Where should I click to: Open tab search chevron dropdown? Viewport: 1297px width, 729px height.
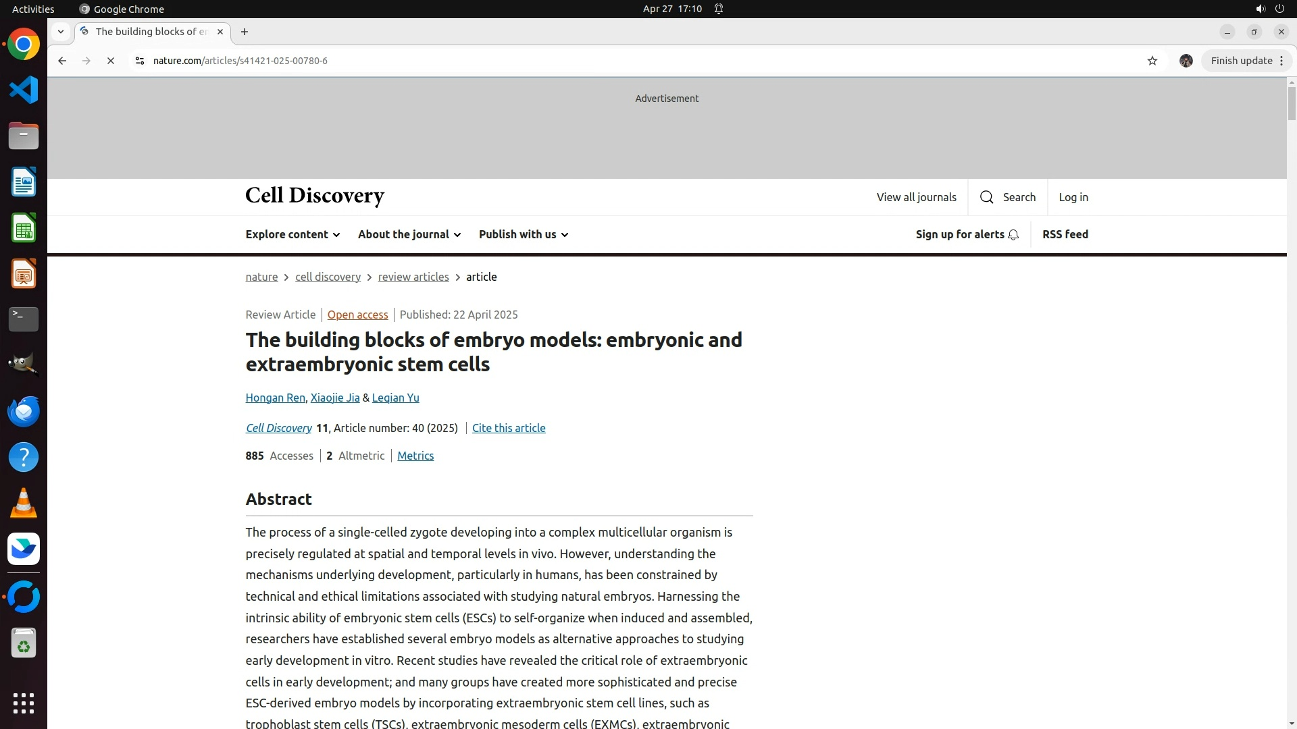point(61,32)
